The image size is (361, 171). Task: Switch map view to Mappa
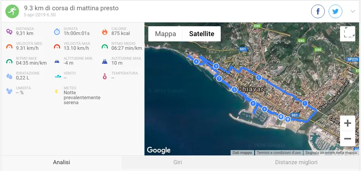pos(165,34)
